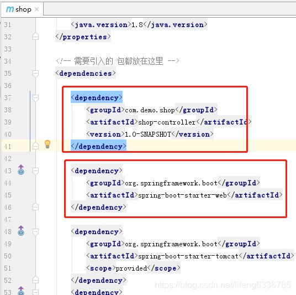This screenshot has width=296, height=295.
Task: Toggle the fold marker on line 52
Action: tap(35, 280)
